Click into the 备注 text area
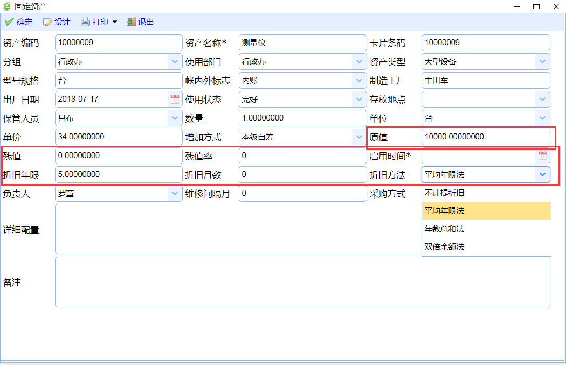Screen dimensions: 566x368 [x=302, y=282]
